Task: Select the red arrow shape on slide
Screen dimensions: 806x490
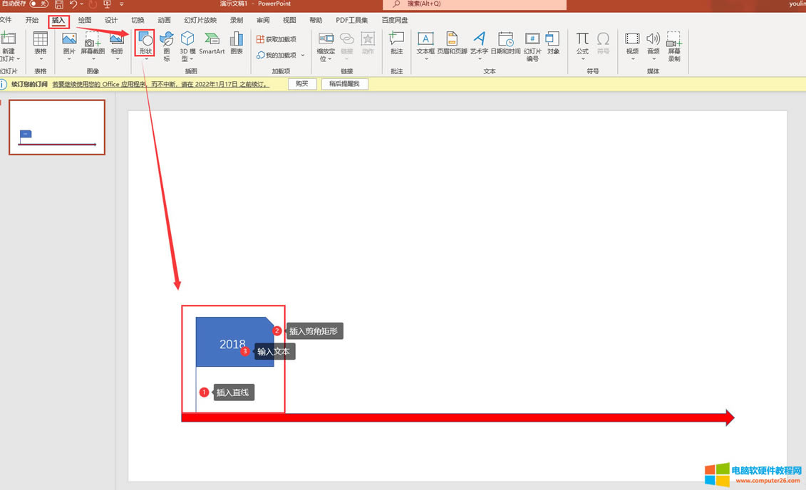Action: (456, 417)
